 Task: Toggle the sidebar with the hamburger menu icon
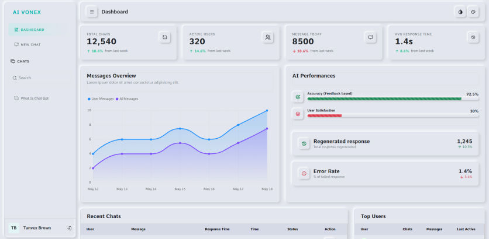coord(92,12)
